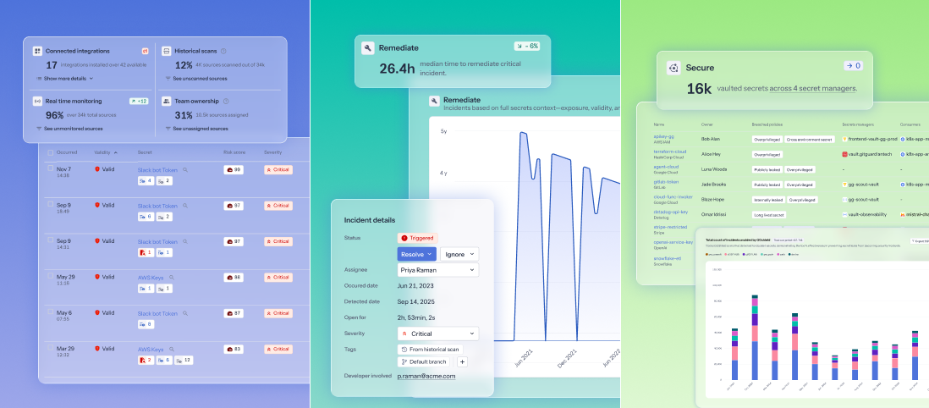Click the Owner column header in secrets table
Viewport: 929px width, 408px height.
(706, 124)
